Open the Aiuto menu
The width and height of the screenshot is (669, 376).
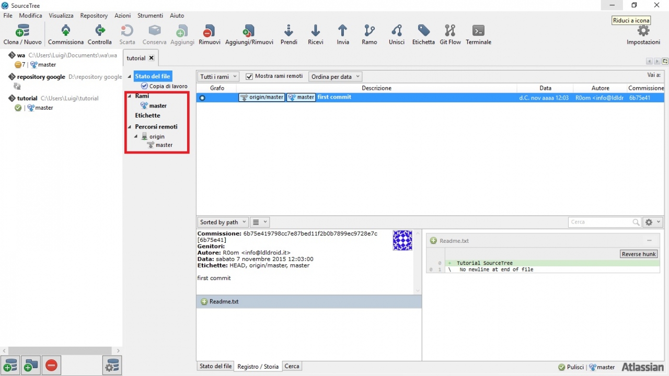[x=177, y=16]
